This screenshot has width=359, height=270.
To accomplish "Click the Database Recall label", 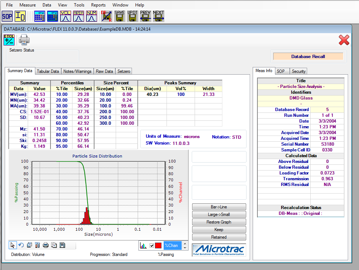I will tap(308, 56).
